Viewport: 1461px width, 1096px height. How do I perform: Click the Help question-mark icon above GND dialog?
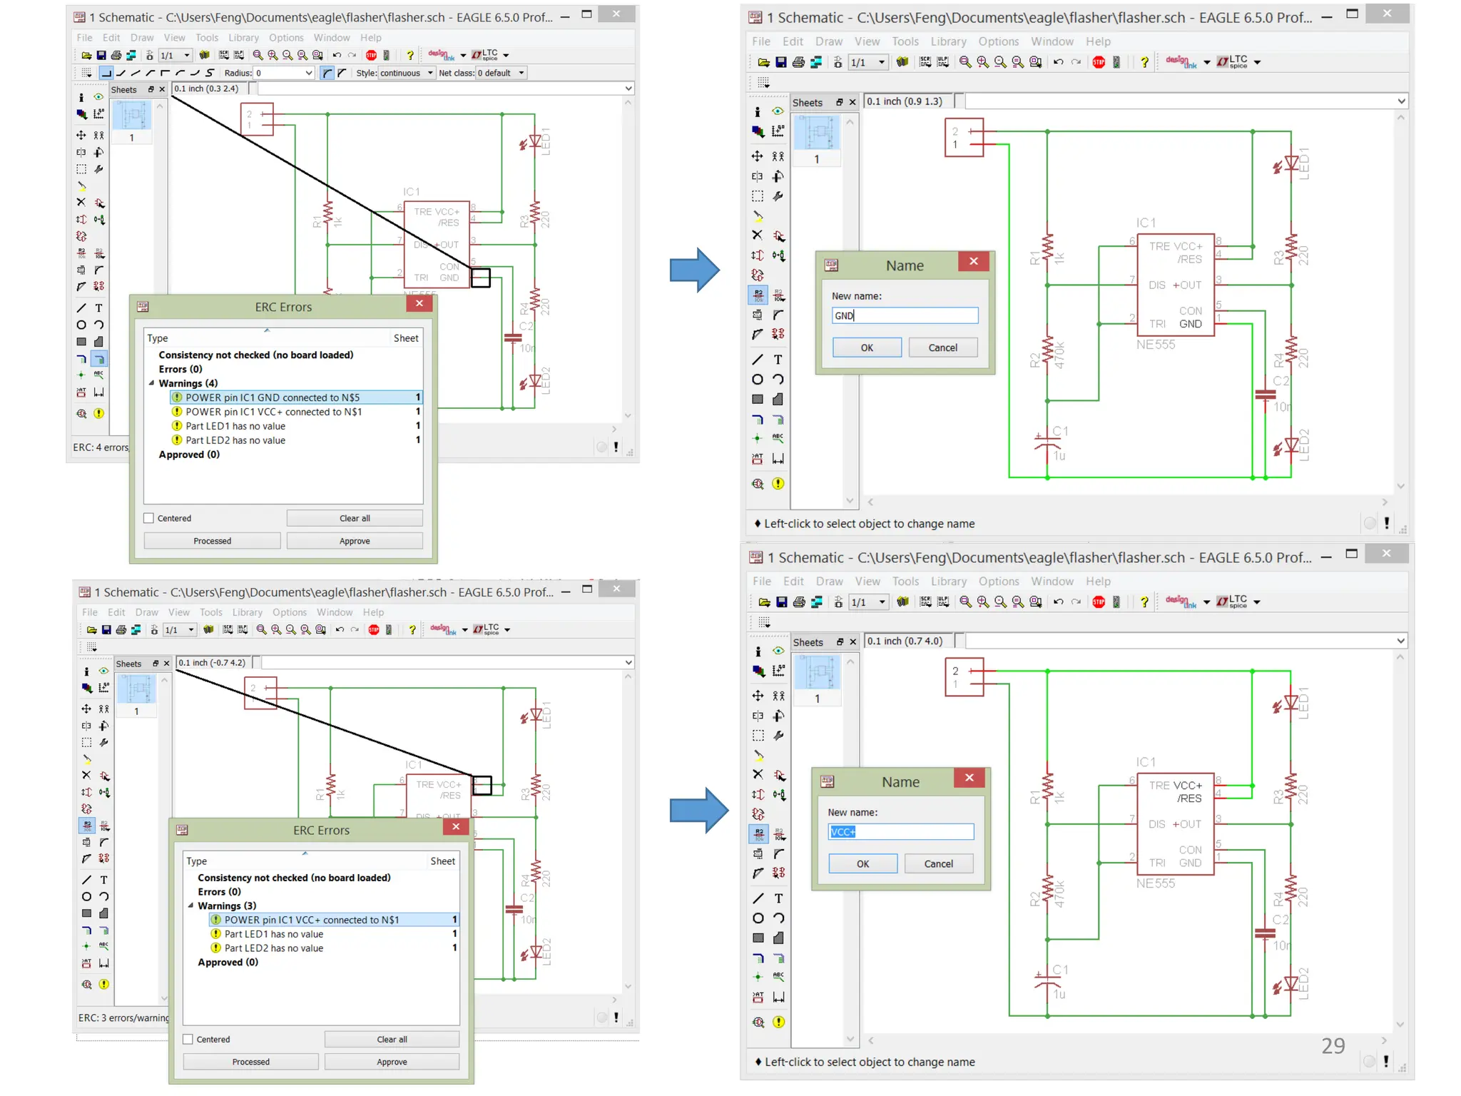coord(1144,62)
